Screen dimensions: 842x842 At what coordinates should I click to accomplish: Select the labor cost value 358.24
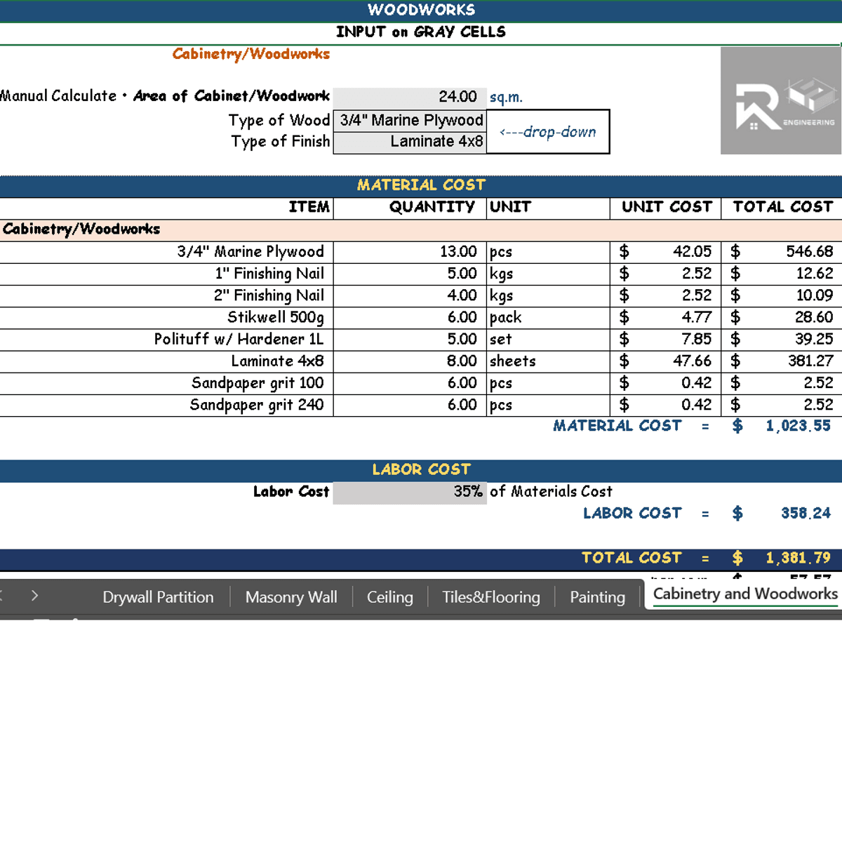click(x=805, y=514)
